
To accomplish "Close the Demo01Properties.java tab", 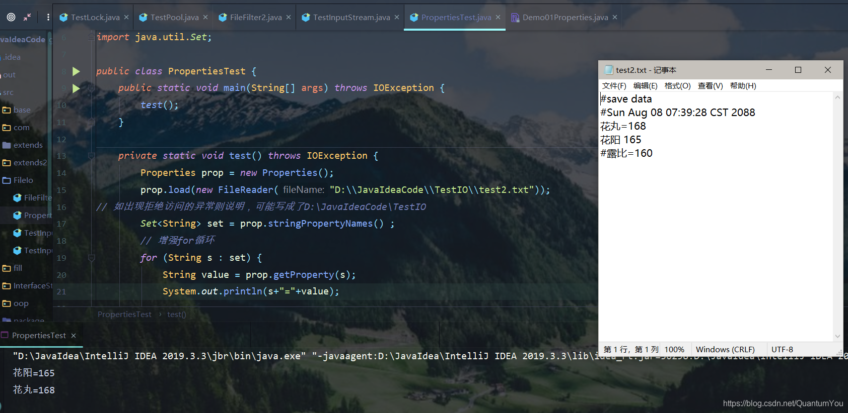I will 615,17.
